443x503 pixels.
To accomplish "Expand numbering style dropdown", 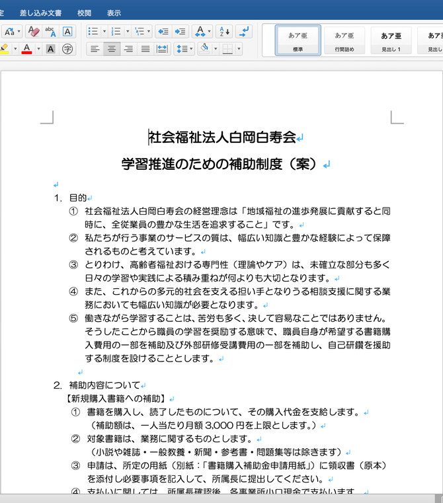I will [x=128, y=32].
